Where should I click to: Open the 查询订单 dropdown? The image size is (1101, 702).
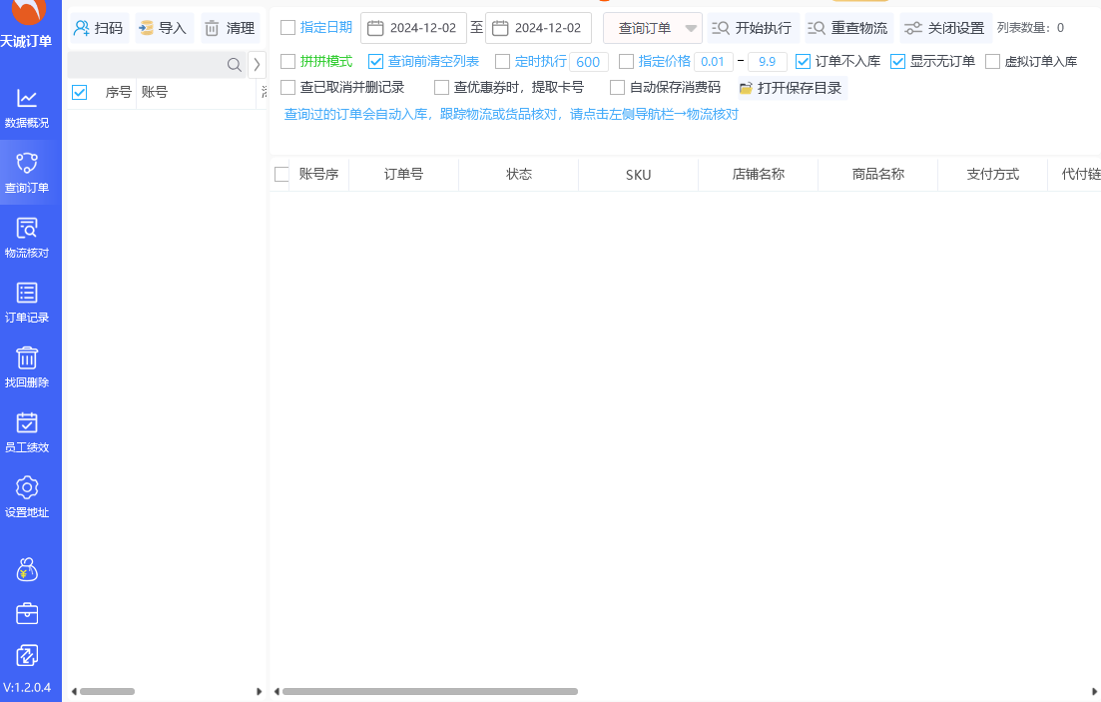pos(653,28)
